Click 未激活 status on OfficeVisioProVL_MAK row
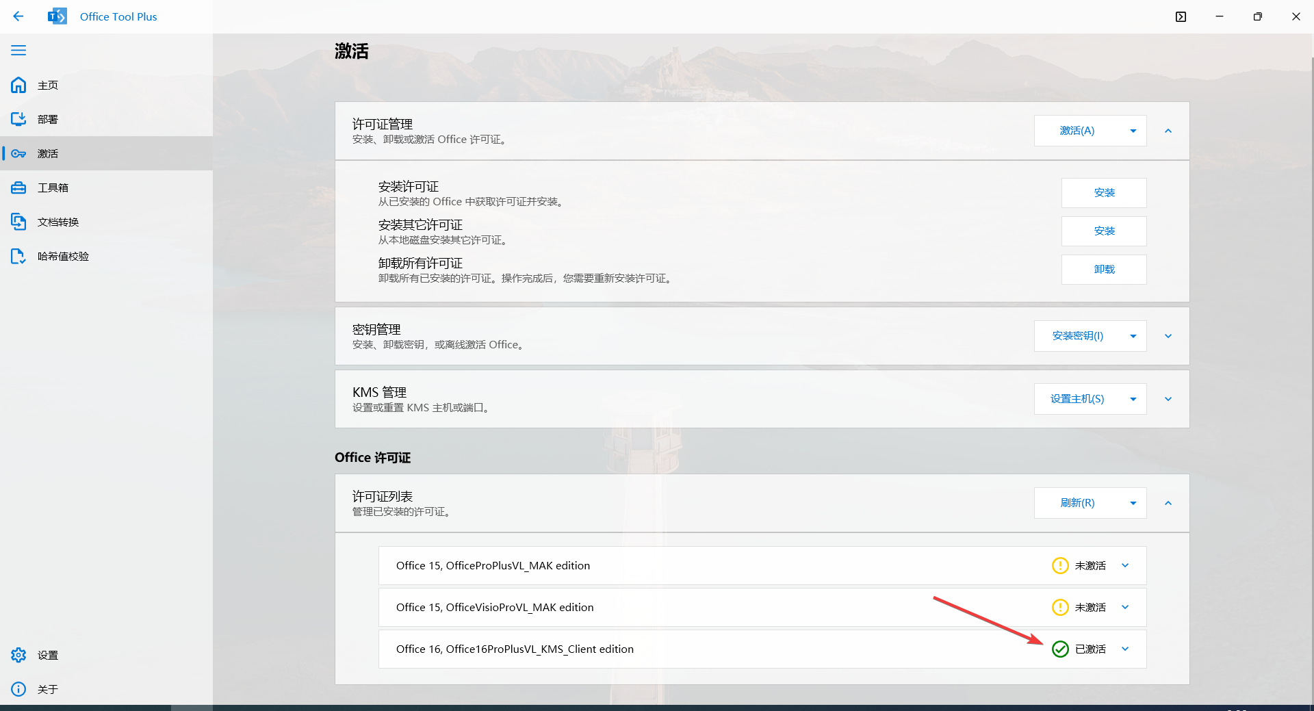This screenshot has width=1314, height=711. (x=1090, y=607)
